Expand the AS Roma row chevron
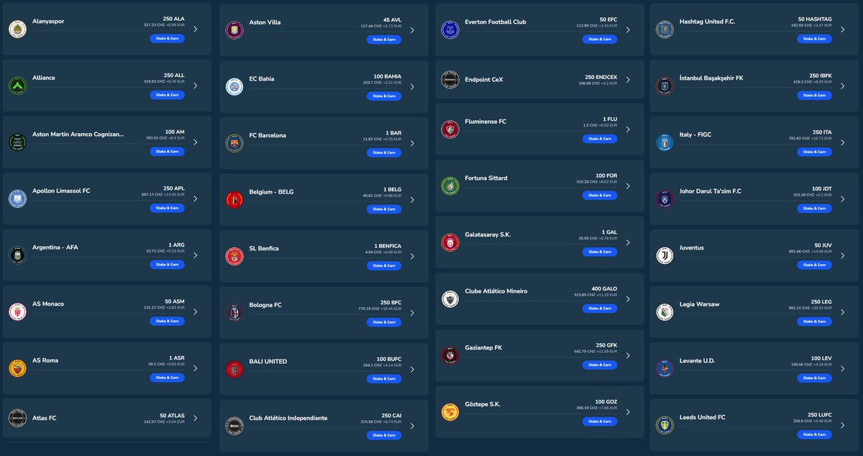The width and height of the screenshot is (863, 456). point(196,368)
